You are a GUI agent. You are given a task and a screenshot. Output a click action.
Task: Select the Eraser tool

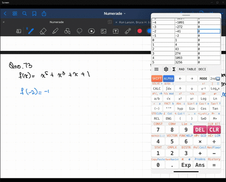pyautogui.click(x=43, y=31)
